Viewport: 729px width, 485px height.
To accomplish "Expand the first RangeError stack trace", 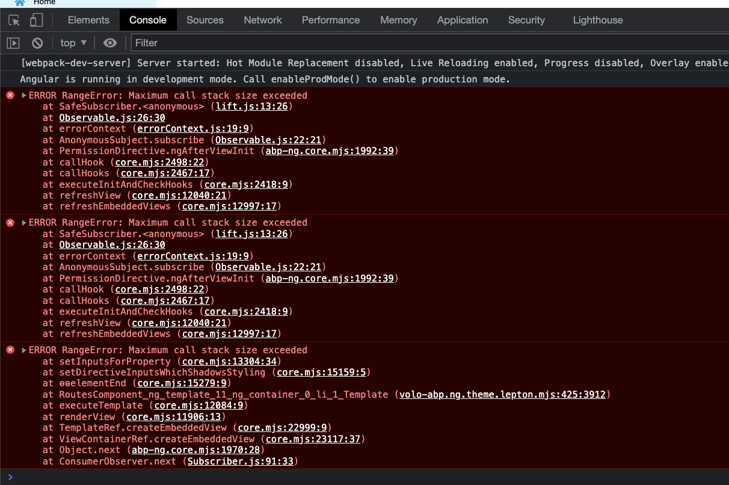I will pos(24,95).
